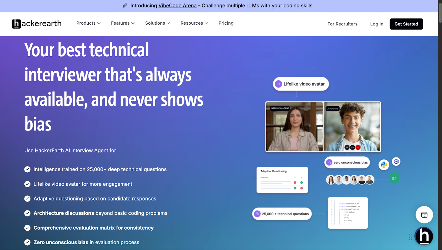Click icon in 25,000 + technical questions badge
The height and width of the screenshot is (250, 442).
pyautogui.click(x=257, y=214)
